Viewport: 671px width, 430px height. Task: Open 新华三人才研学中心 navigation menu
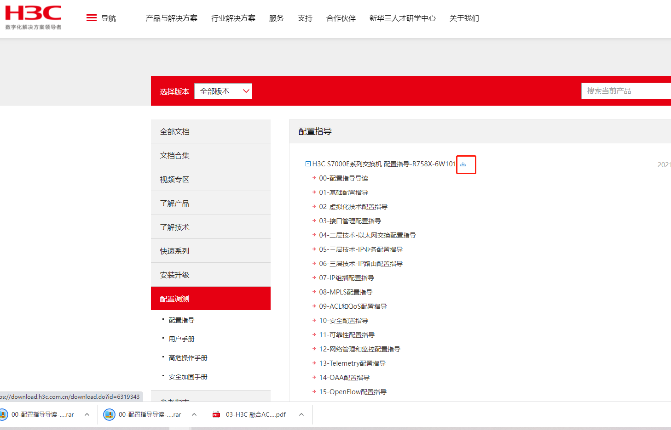(x=403, y=18)
